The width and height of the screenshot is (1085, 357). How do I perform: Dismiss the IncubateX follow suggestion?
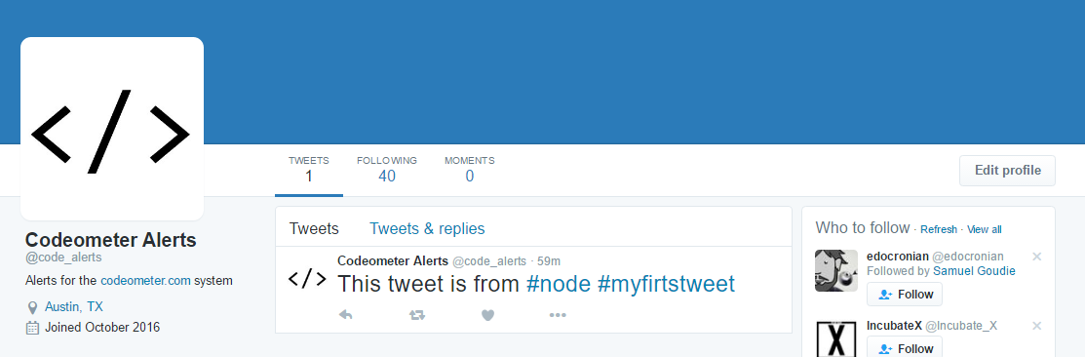(x=1036, y=326)
